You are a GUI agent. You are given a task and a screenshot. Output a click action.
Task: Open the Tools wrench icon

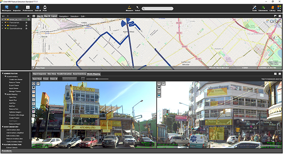pos(254,9)
